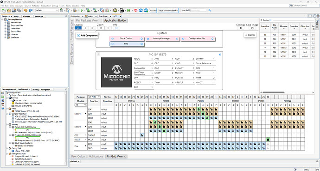Click the Search input field
The height and width of the screenshot is (171, 320).
[306, 6]
